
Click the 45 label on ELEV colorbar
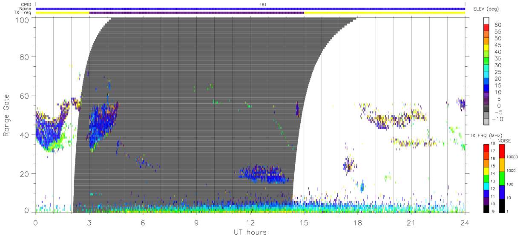click(497, 45)
